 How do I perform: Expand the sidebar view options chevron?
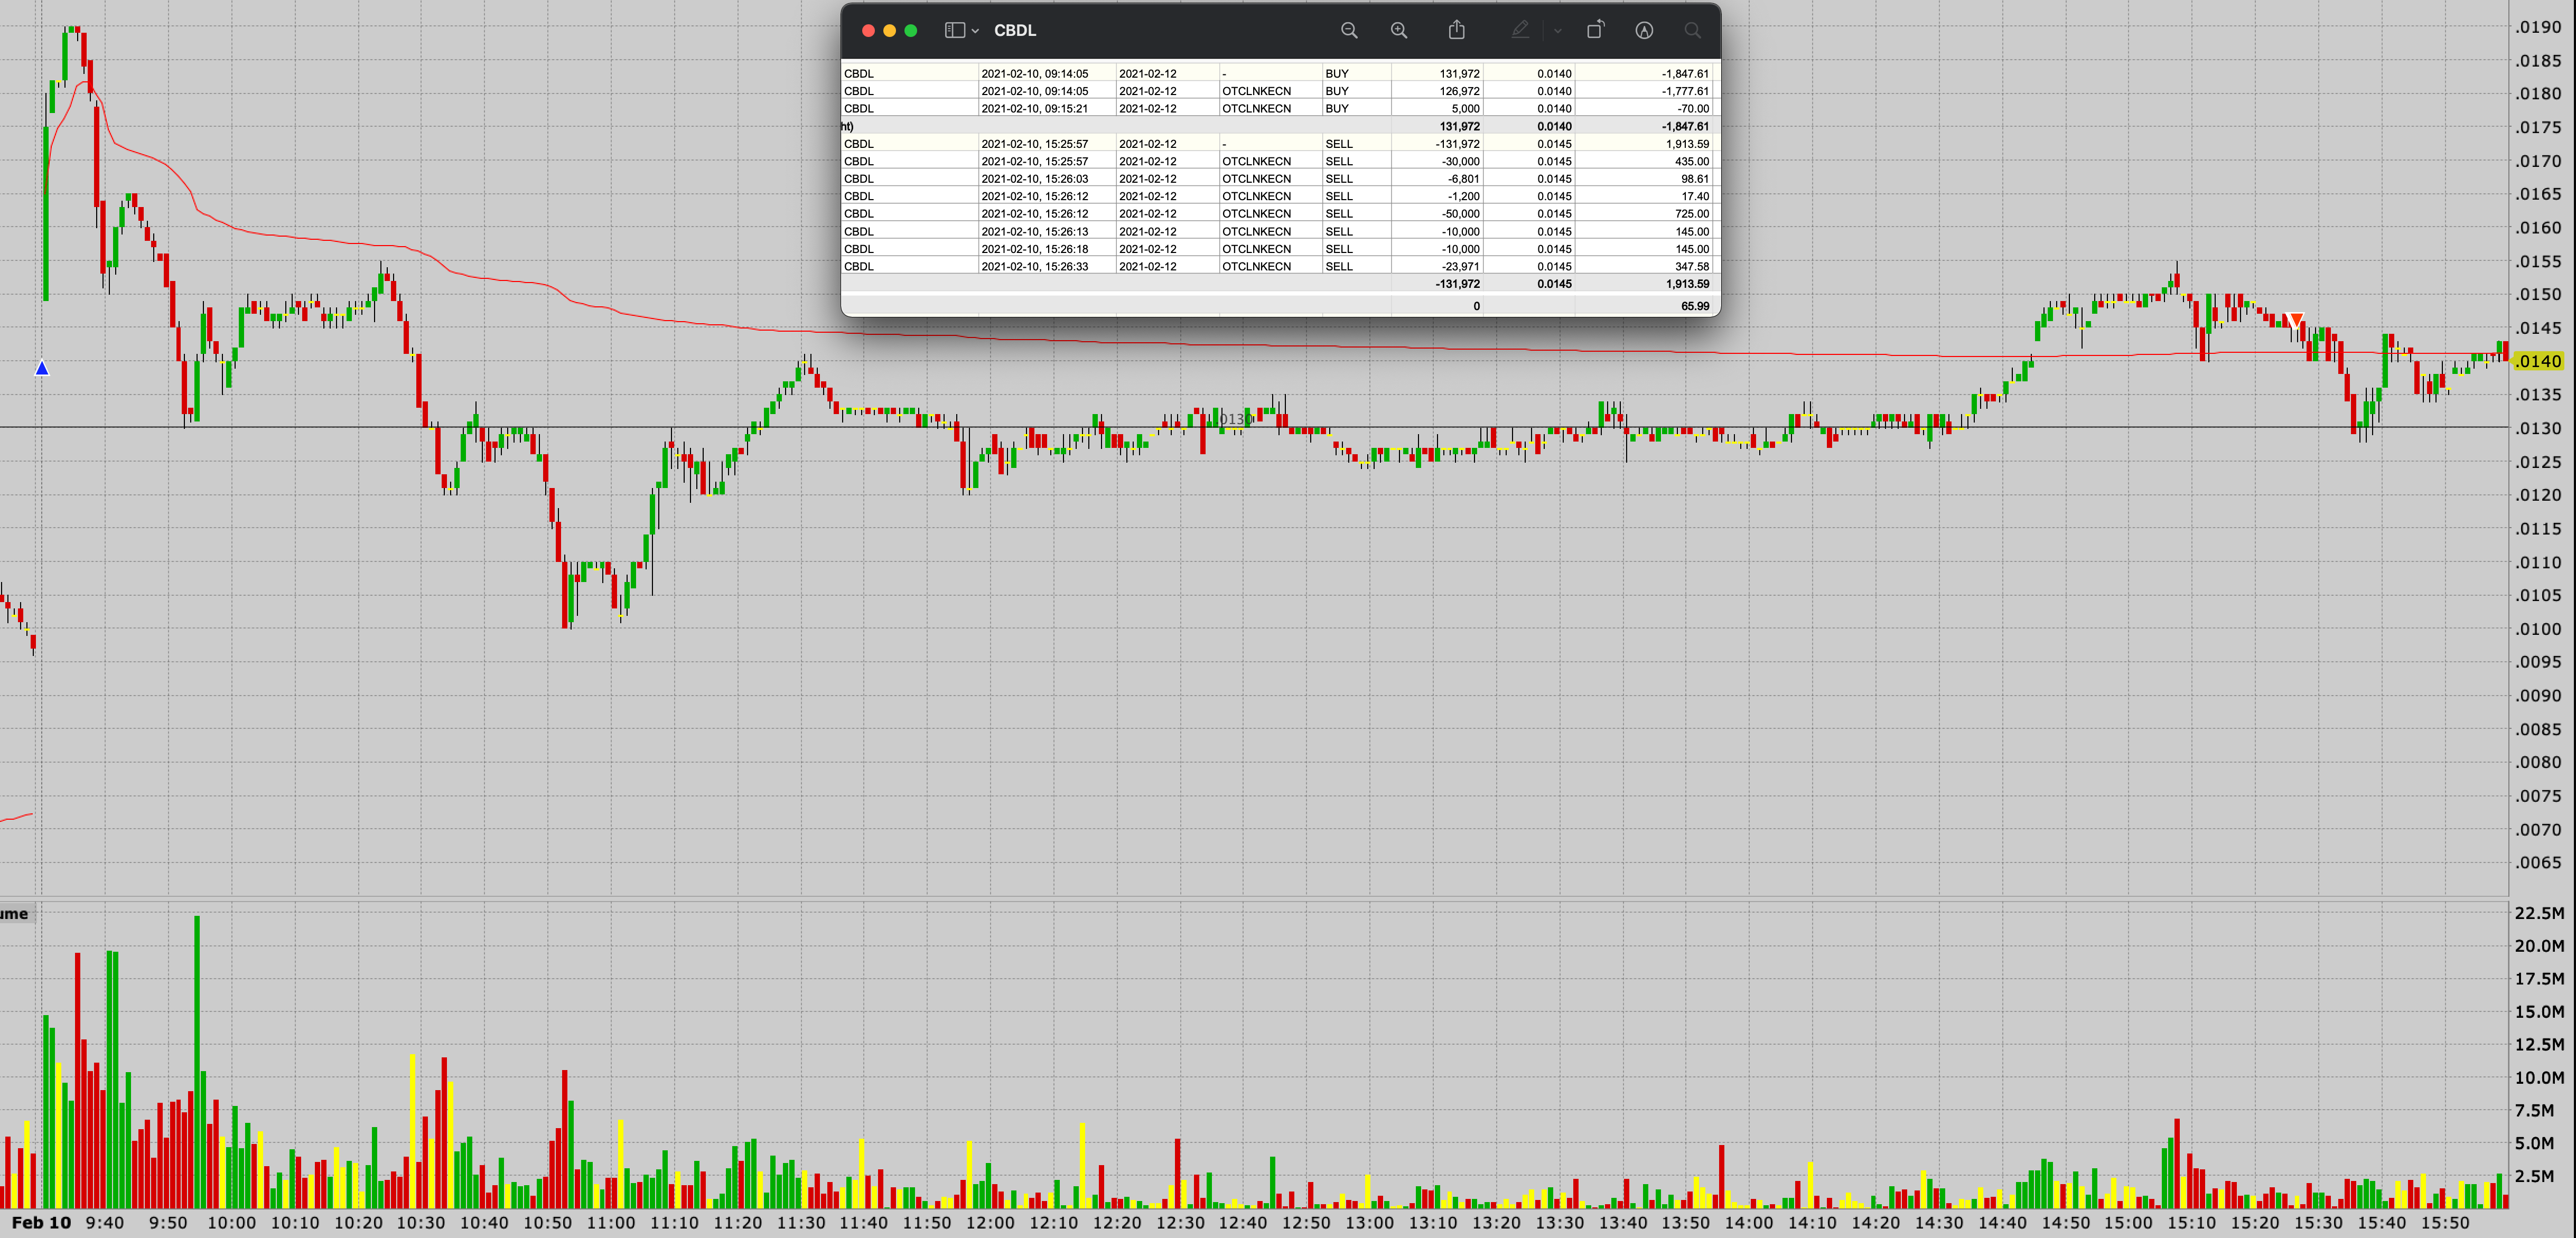pos(975,31)
